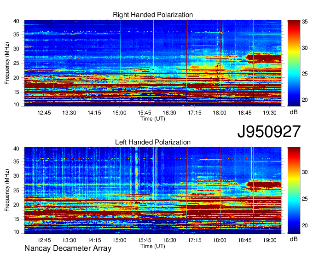Click 15:45 on the right-handed time axis
This screenshot has height=254, width=313.
point(145,113)
